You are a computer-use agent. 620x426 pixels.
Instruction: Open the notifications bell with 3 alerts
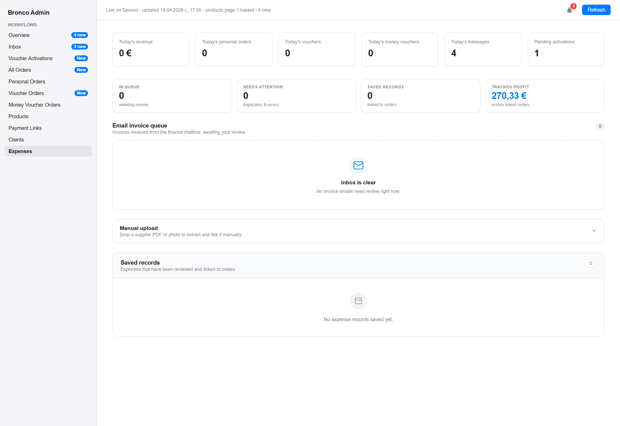point(570,10)
